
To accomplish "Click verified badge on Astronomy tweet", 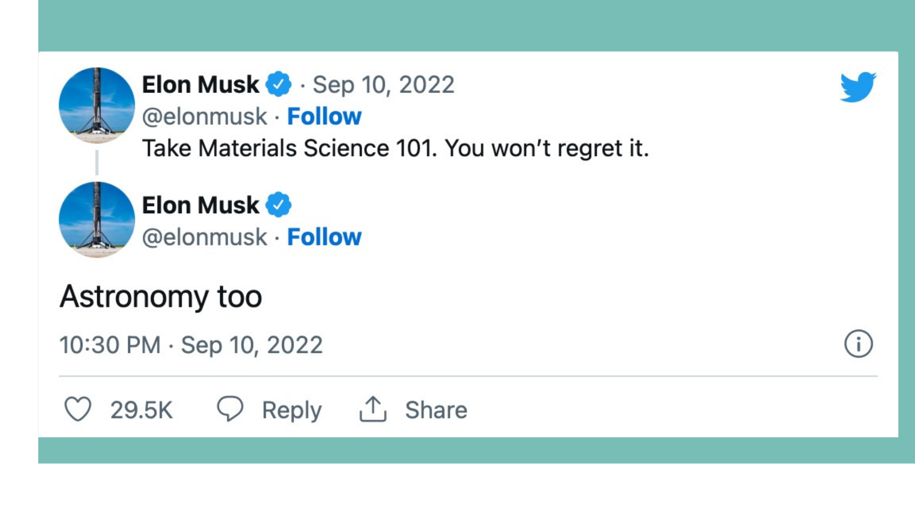I will coord(278,205).
